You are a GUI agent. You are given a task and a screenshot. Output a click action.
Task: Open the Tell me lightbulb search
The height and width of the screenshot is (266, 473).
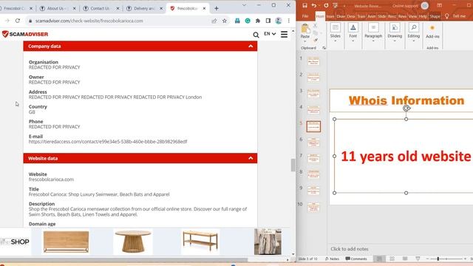pyautogui.click(x=446, y=16)
